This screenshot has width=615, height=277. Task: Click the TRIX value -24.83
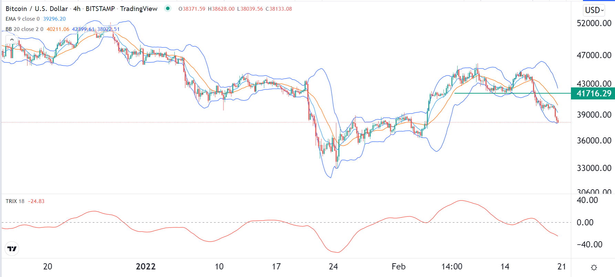(x=36, y=201)
